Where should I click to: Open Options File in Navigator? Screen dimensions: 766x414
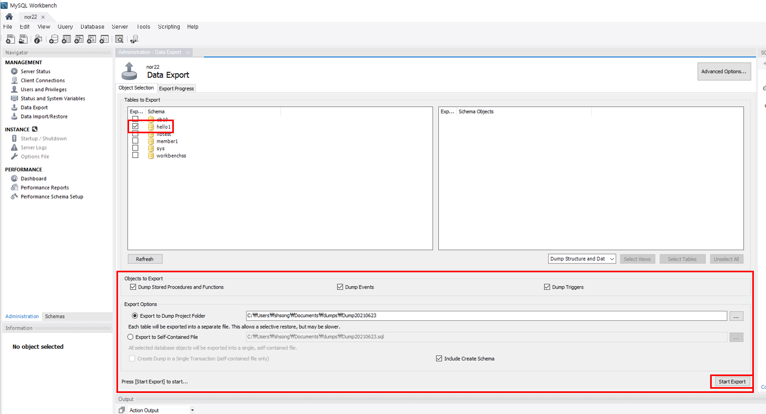(35, 156)
